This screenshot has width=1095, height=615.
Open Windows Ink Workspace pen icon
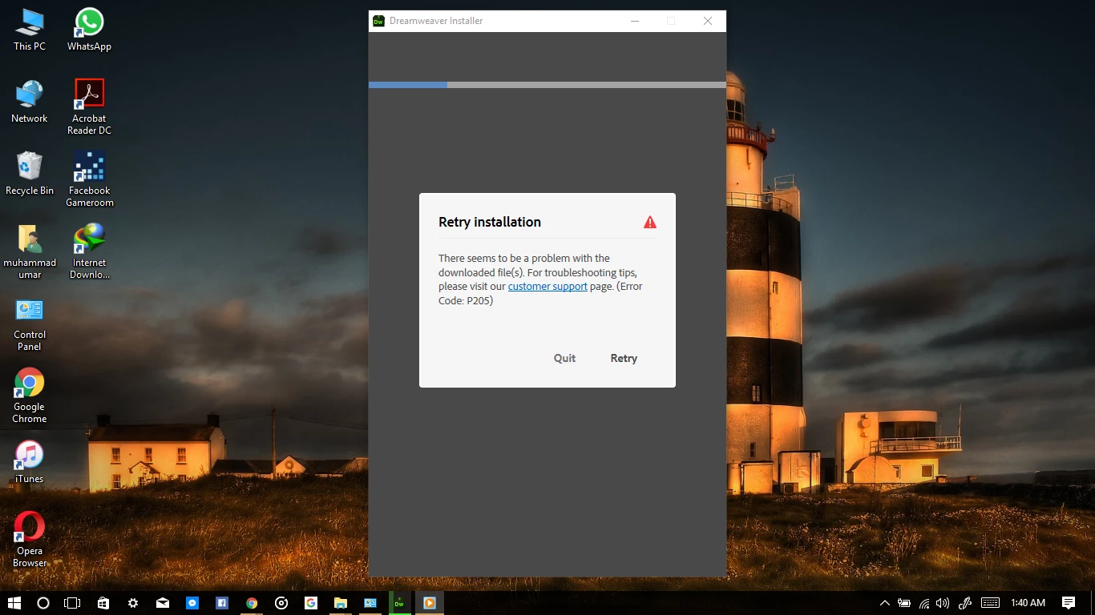[x=965, y=603]
